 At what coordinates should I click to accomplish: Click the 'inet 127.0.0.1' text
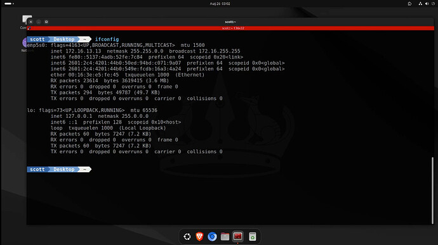pos(71,116)
